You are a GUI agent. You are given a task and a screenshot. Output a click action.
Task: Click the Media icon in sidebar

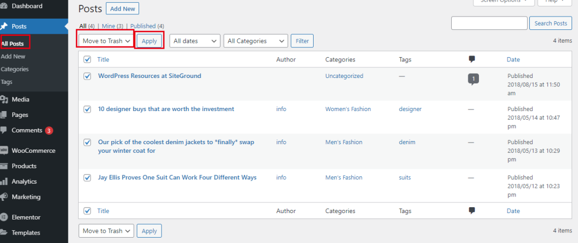click(4, 99)
